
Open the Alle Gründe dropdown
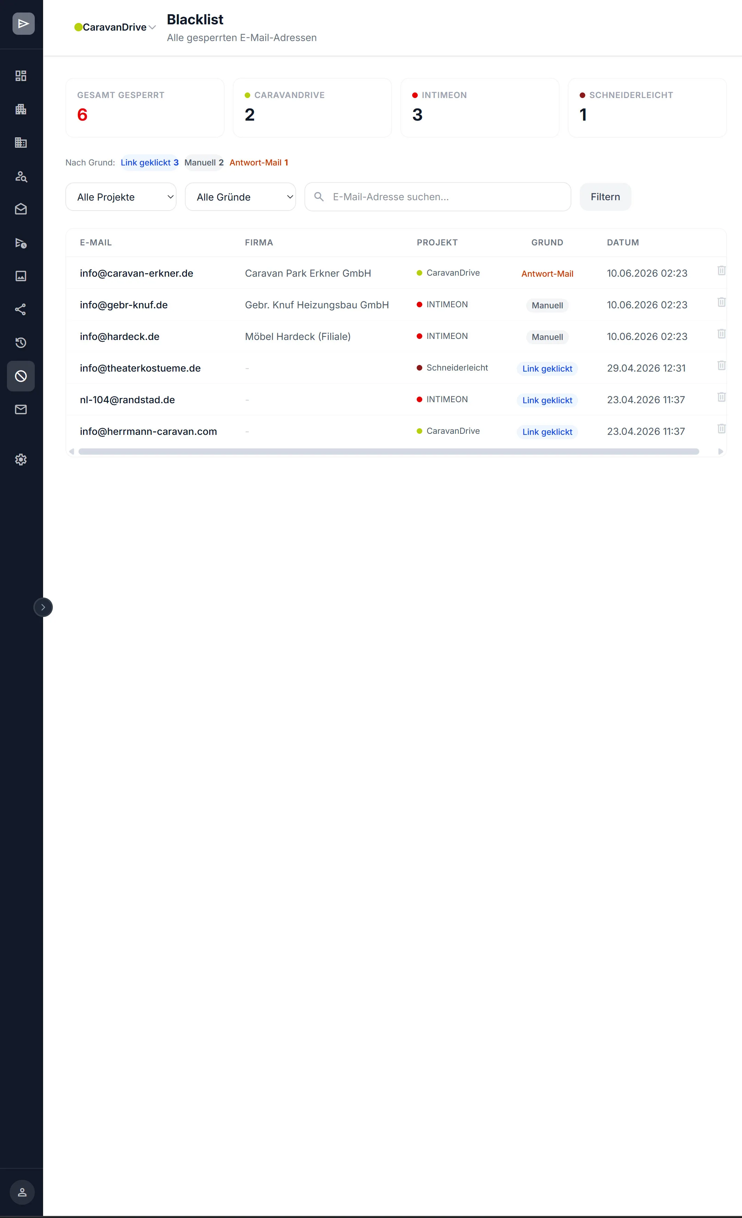pos(240,197)
